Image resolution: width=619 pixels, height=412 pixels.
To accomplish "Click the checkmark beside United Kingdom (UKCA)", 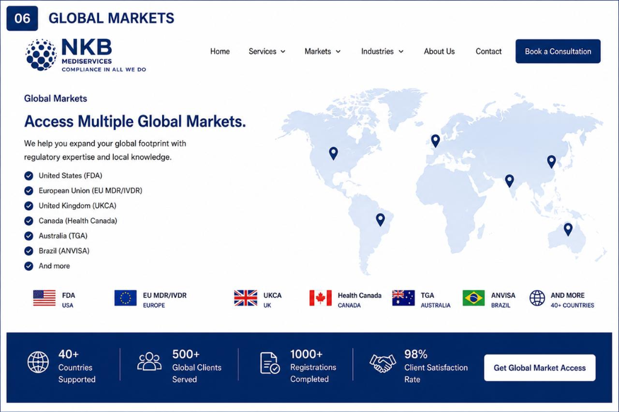I will point(29,205).
